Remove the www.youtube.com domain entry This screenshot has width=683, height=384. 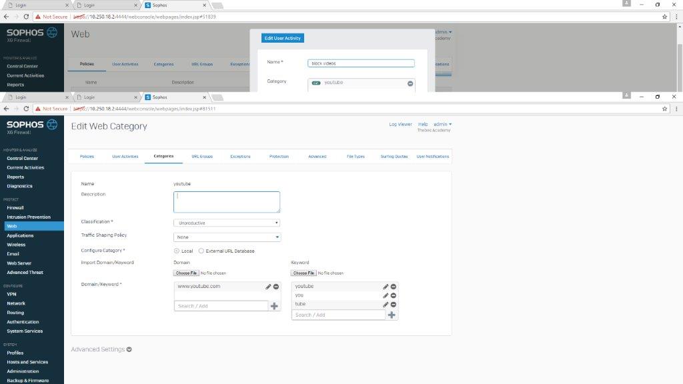pyautogui.click(x=276, y=287)
